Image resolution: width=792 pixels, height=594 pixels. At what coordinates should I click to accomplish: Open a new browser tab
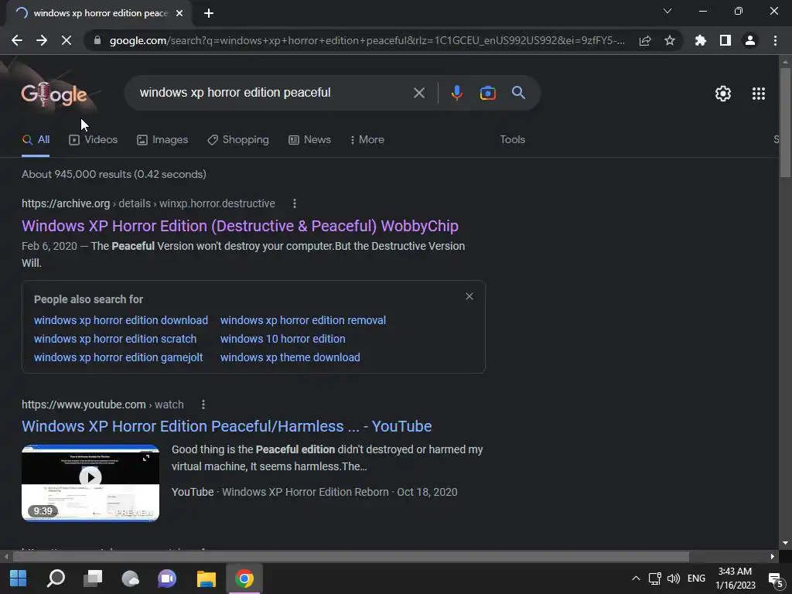(209, 13)
